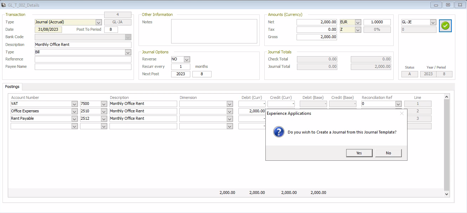Click No in the confirmation dialog
This screenshot has height=213, width=467.
388,153
